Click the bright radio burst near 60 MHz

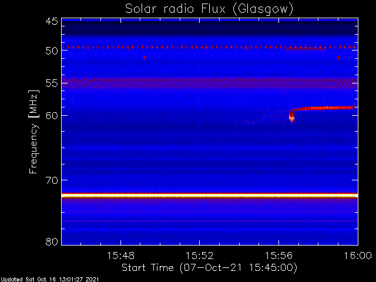pos(291,116)
